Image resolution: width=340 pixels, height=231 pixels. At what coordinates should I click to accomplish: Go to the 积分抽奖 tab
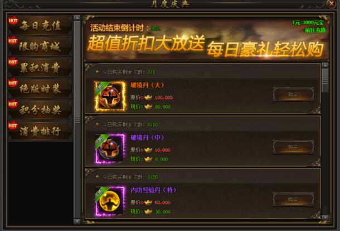tap(40, 109)
